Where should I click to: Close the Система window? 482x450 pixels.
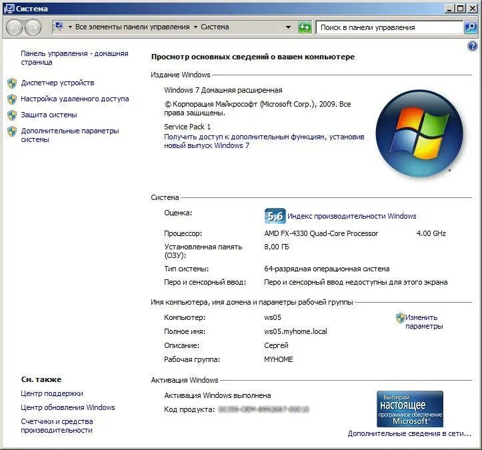(x=472, y=8)
